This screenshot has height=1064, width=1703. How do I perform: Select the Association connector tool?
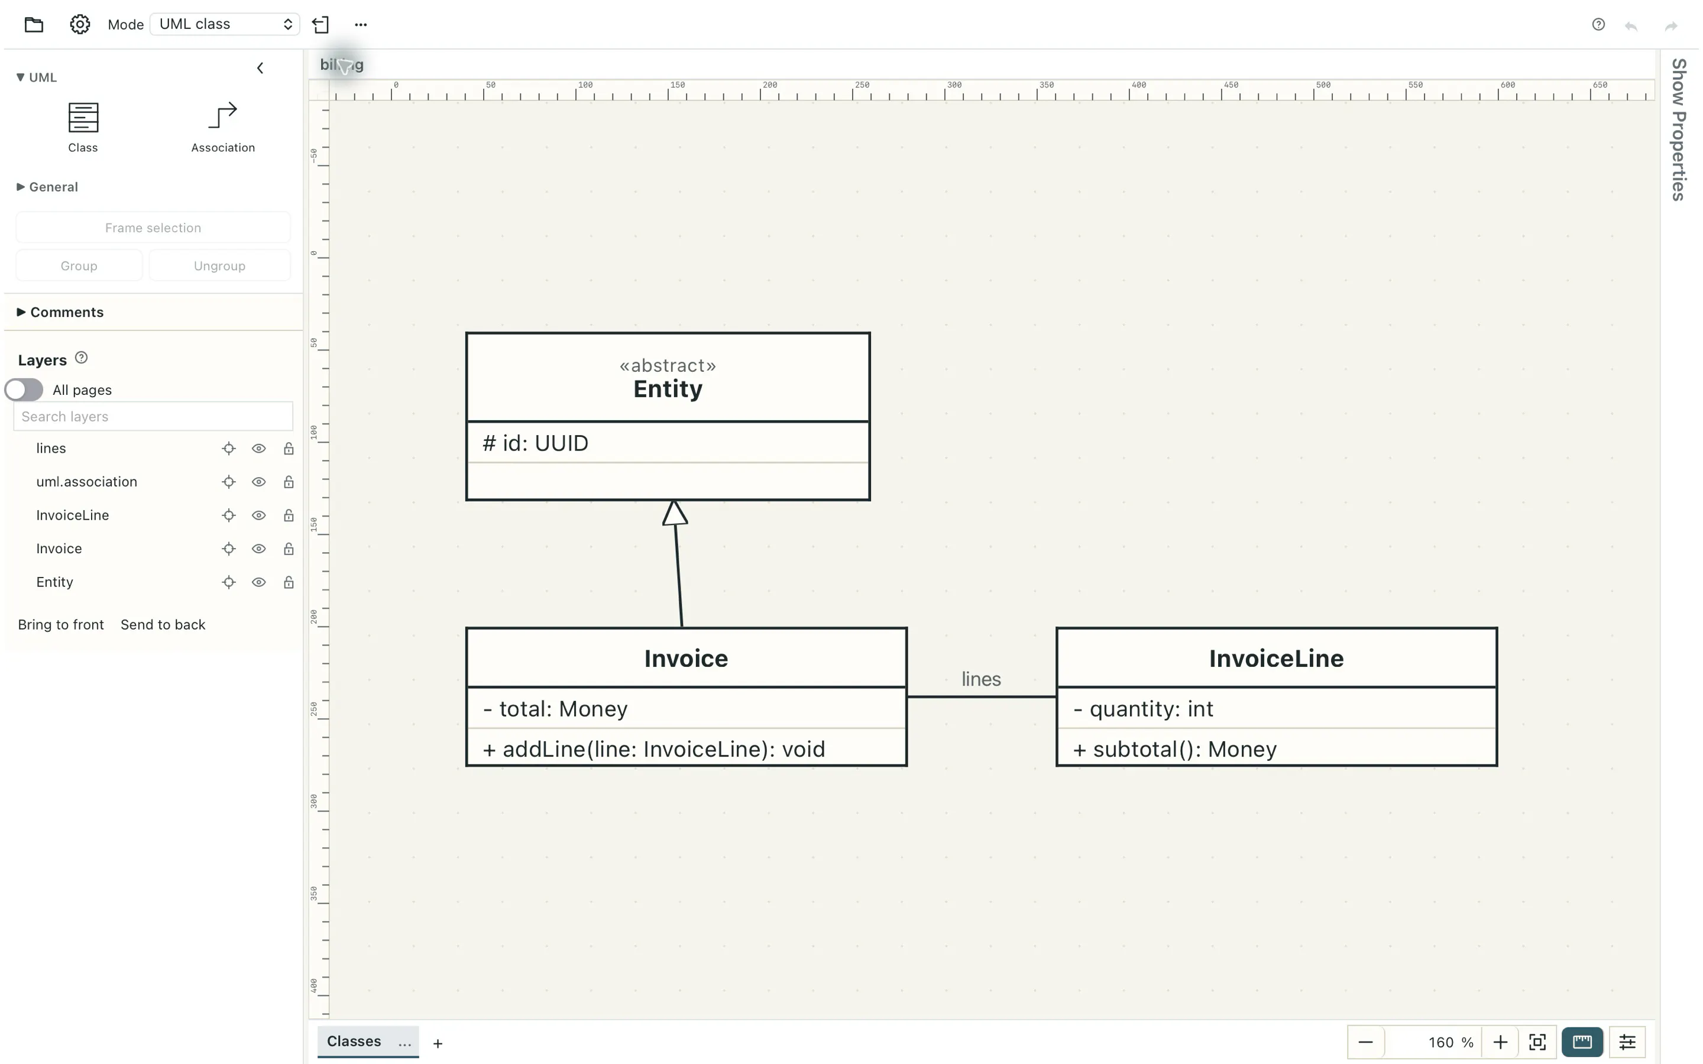(223, 127)
